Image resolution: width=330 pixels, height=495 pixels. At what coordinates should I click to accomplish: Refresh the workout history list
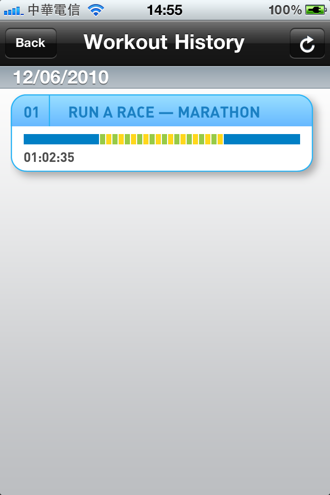click(x=307, y=43)
